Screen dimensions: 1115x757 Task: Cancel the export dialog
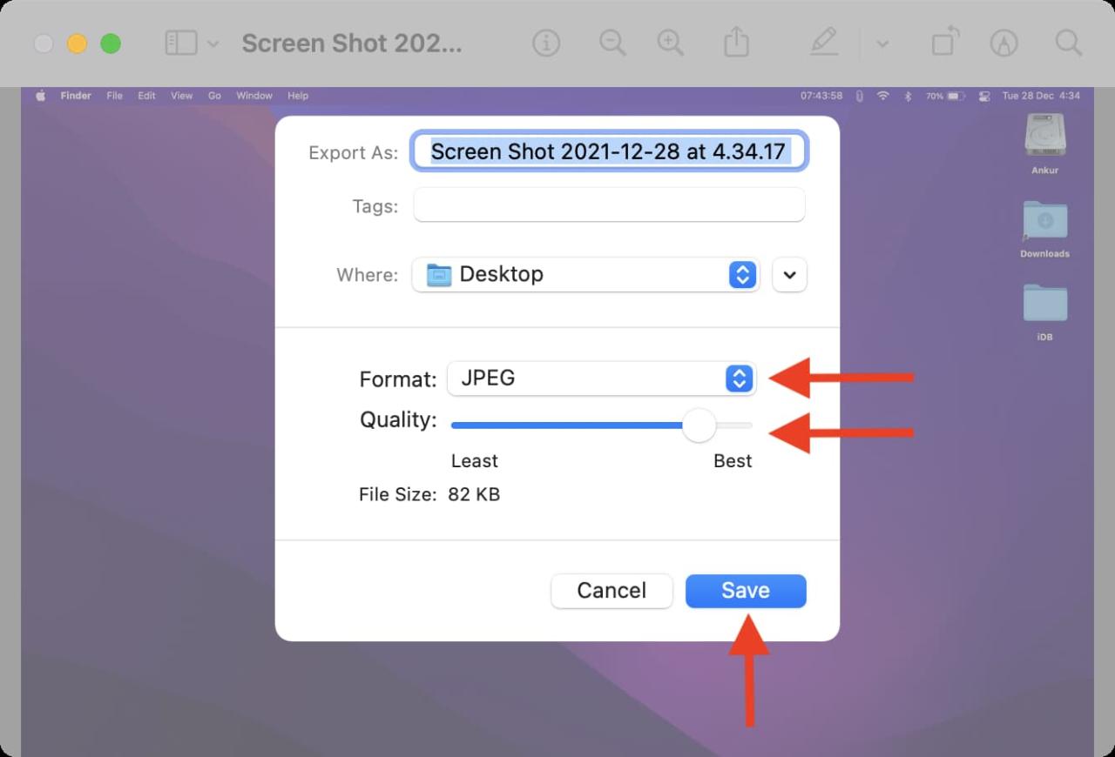[x=612, y=591]
